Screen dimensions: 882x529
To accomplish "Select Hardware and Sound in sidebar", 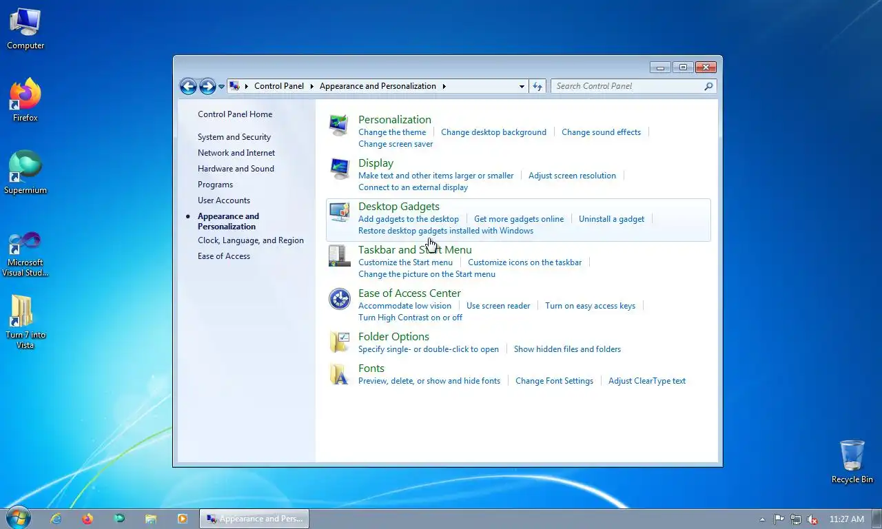I will 236,169.
